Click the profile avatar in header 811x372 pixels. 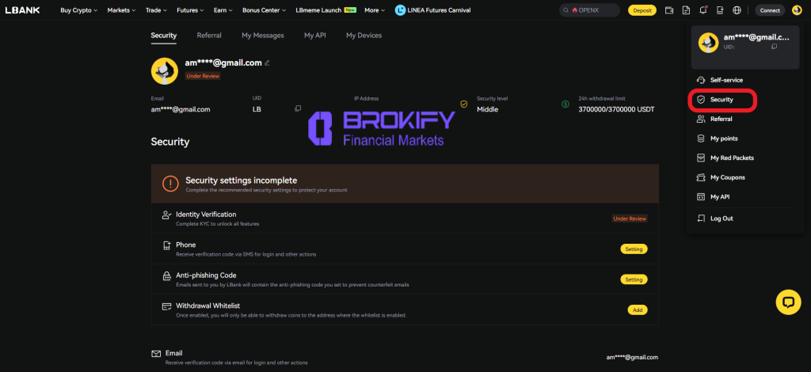click(797, 10)
